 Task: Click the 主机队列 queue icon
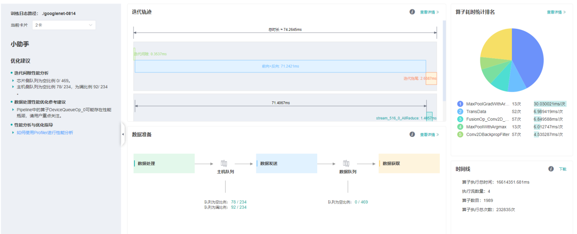pyautogui.click(x=224, y=163)
